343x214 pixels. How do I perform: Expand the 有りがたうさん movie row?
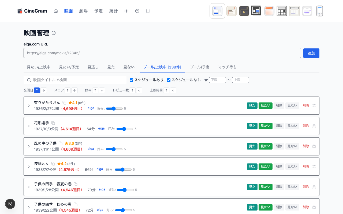(x=29, y=106)
